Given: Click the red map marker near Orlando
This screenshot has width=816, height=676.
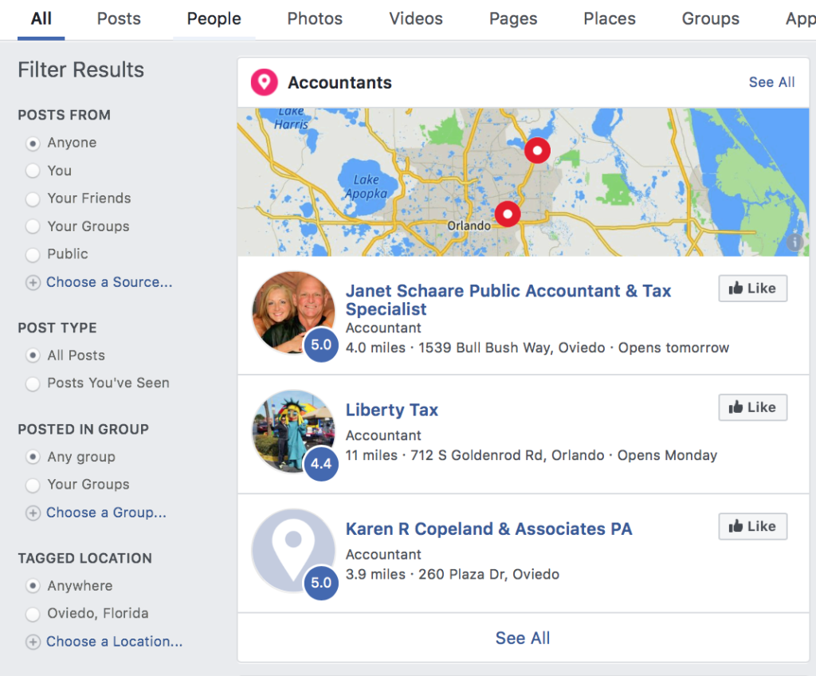Looking at the screenshot, I should pos(508,214).
